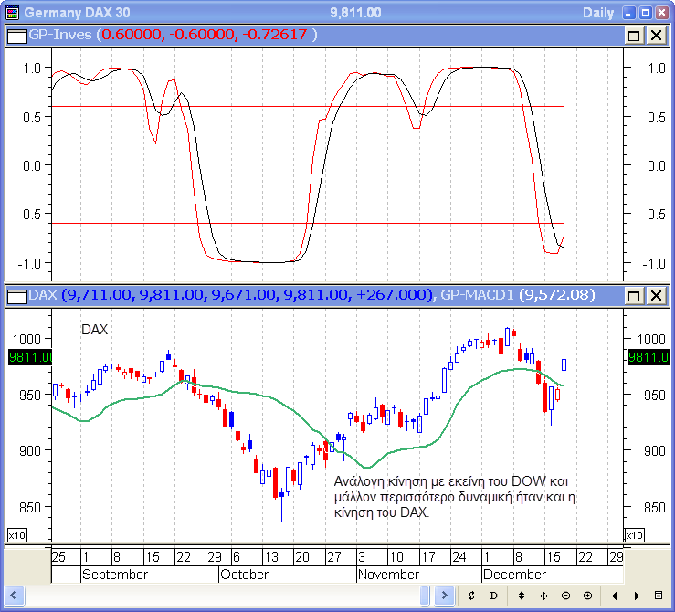Click the x10 scale label at bottom-left

[x=16, y=534]
